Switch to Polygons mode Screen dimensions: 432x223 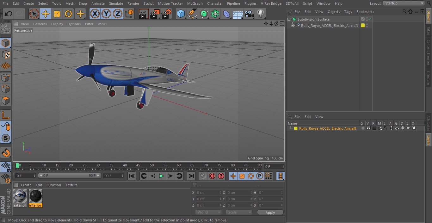tap(6, 101)
